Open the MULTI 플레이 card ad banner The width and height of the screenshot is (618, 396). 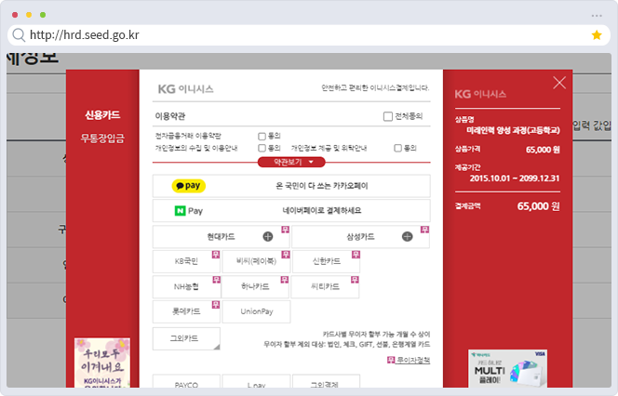[x=507, y=368]
